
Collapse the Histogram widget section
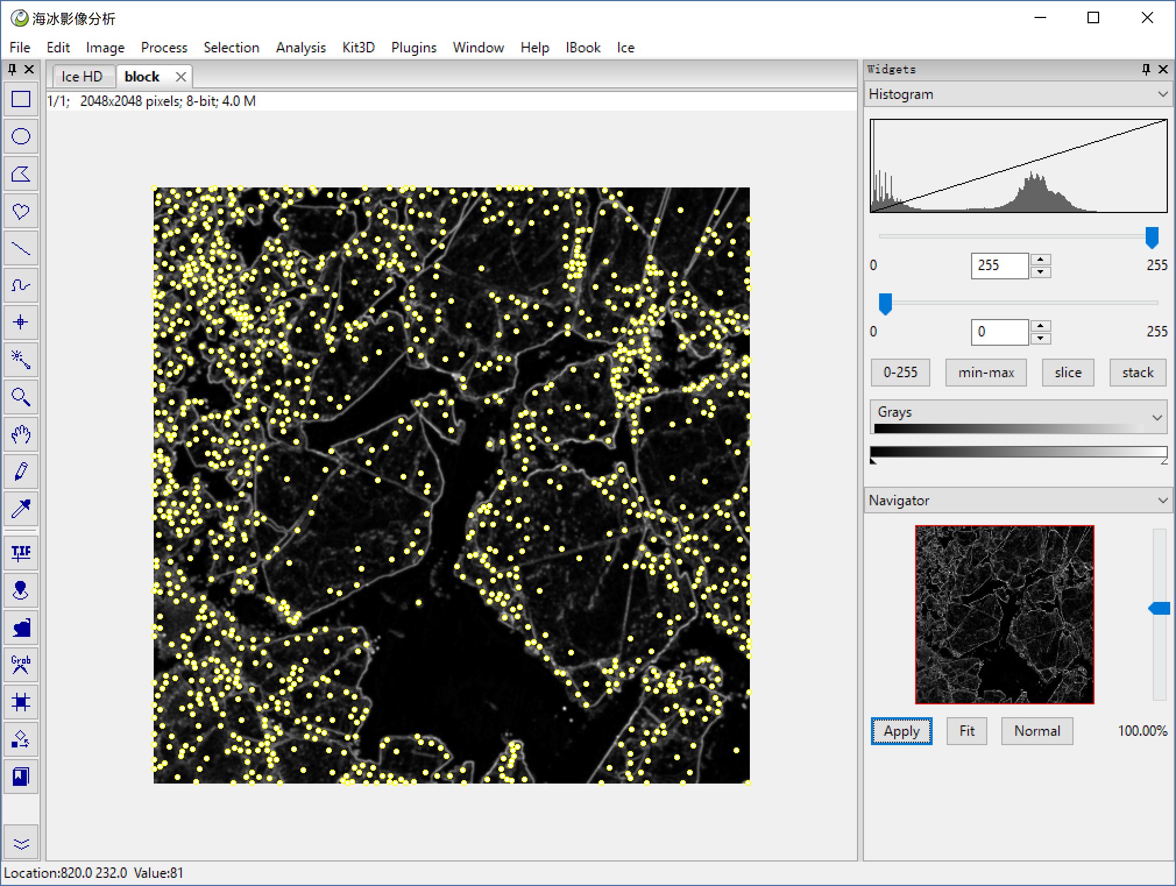click(x=1162, y=94)
